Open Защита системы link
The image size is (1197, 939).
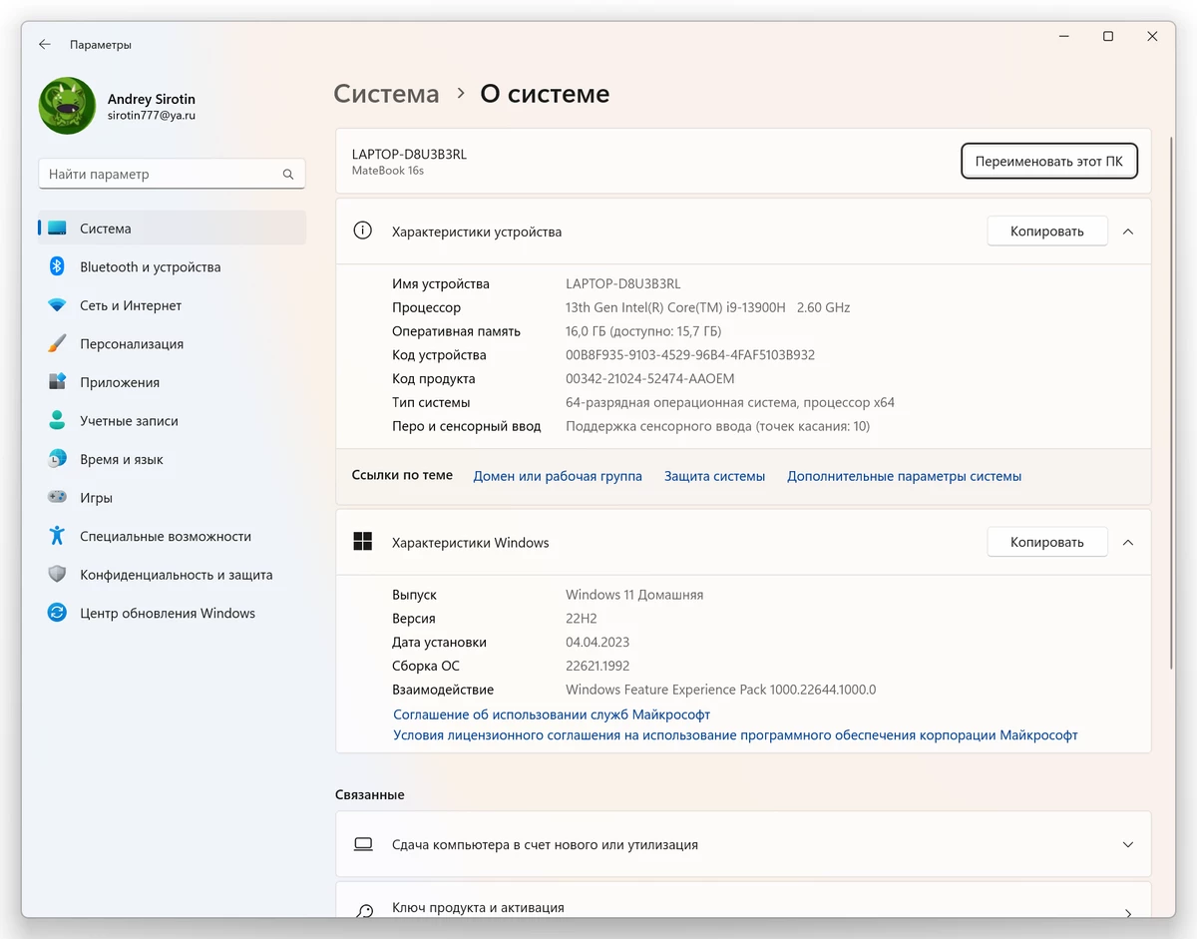(x=714, y=476)
